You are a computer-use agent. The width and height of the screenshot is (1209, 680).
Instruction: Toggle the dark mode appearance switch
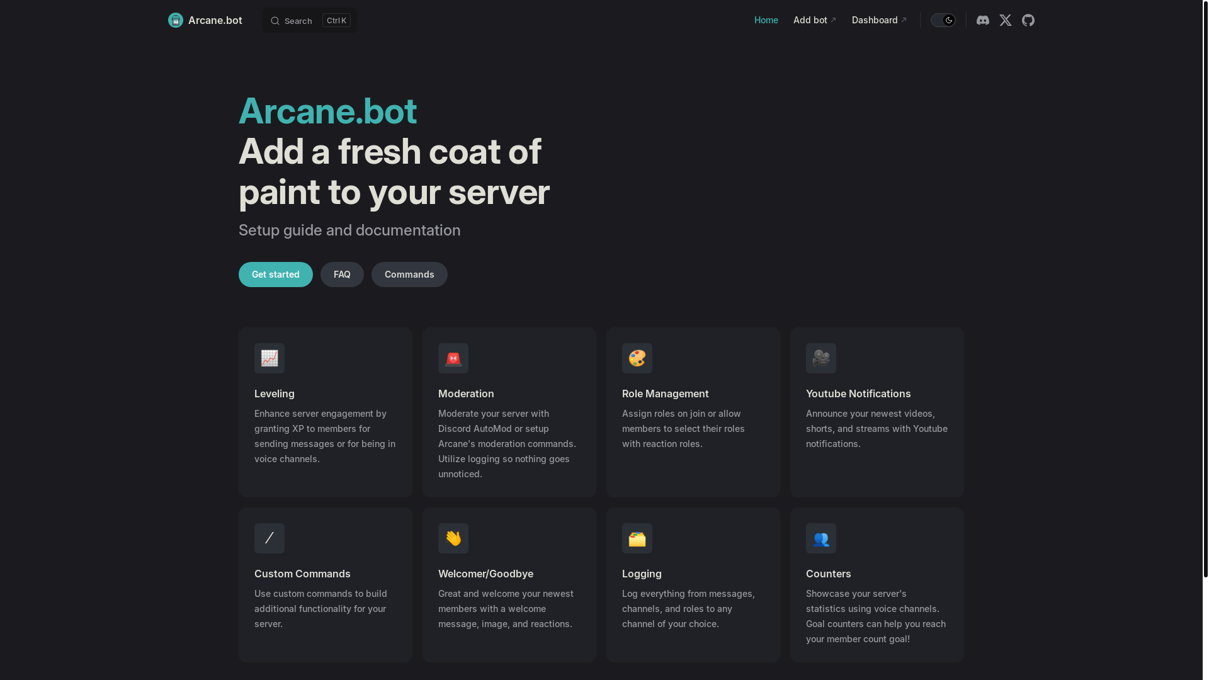pos(943,20)
